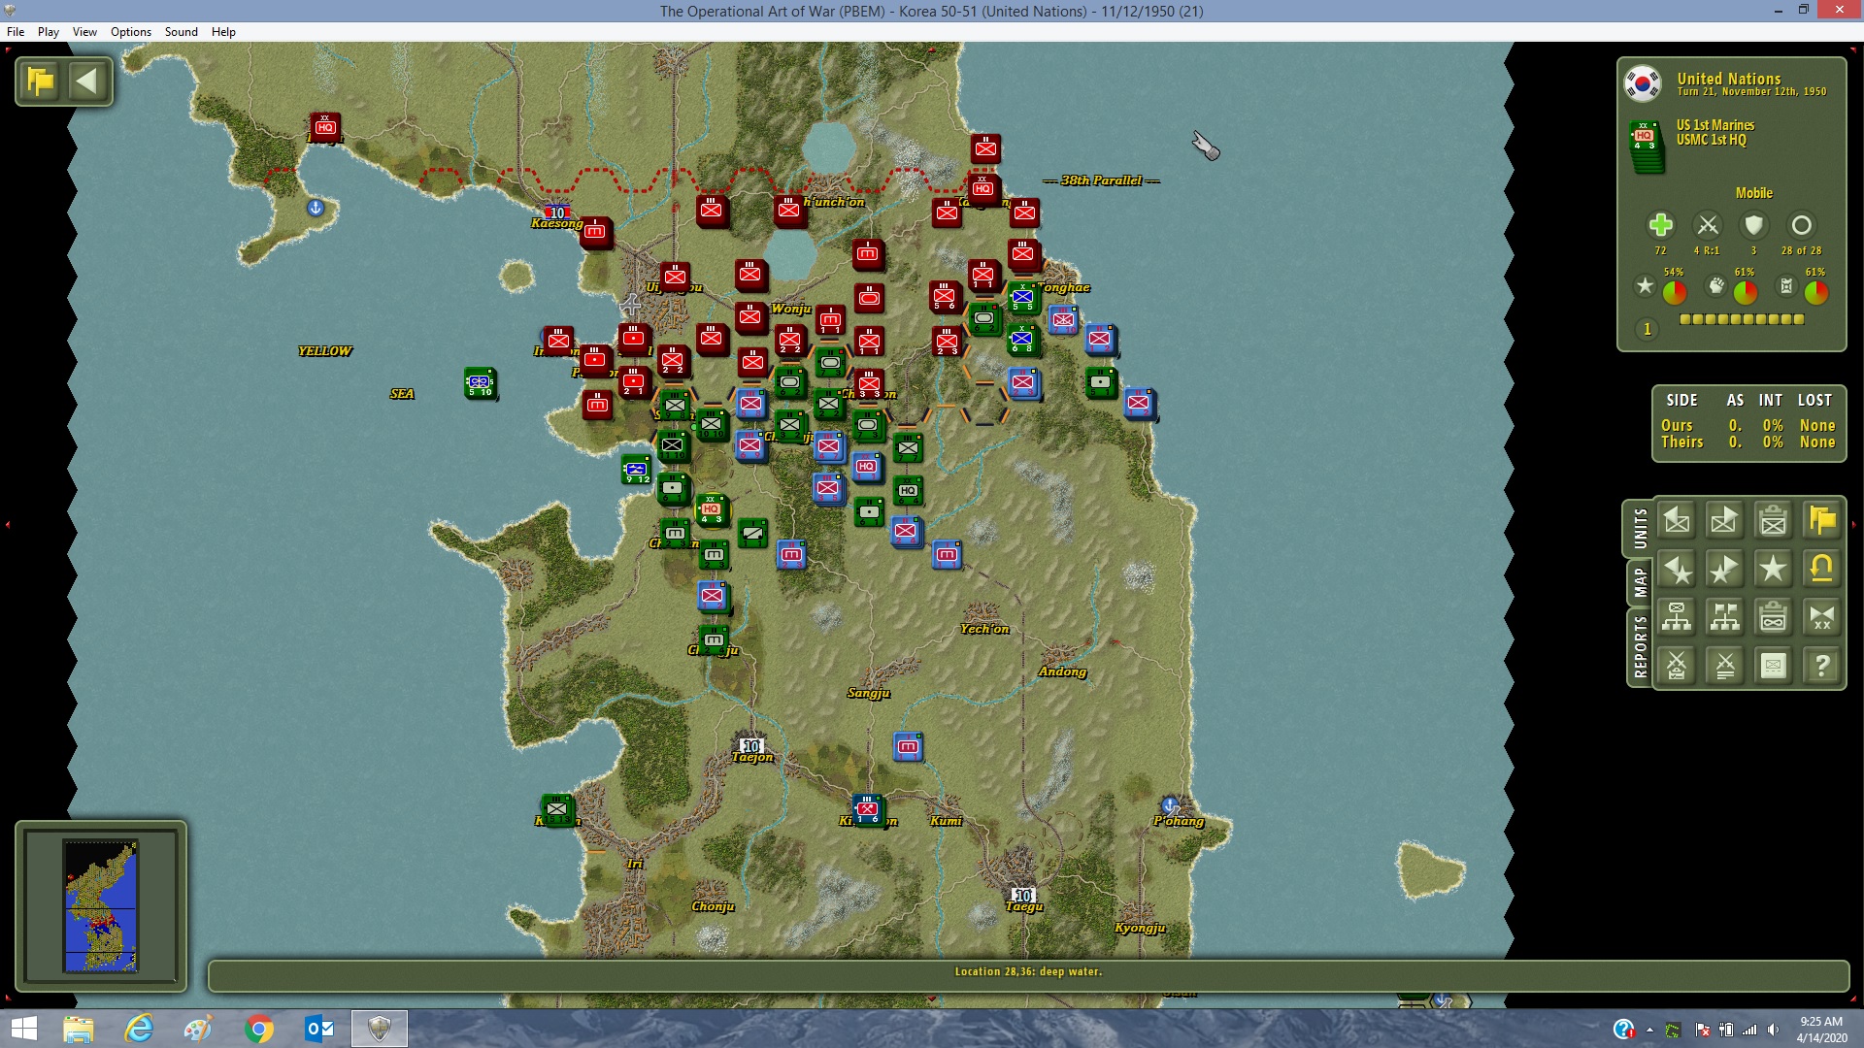The width and height of the screenshot is (1864, 1048).
Task: Click the bowtie XX divide button
Action: pos(1822,617)
